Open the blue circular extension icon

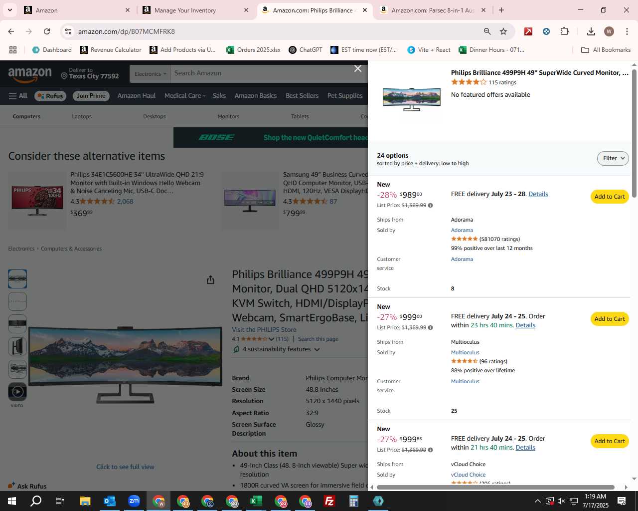546,31
